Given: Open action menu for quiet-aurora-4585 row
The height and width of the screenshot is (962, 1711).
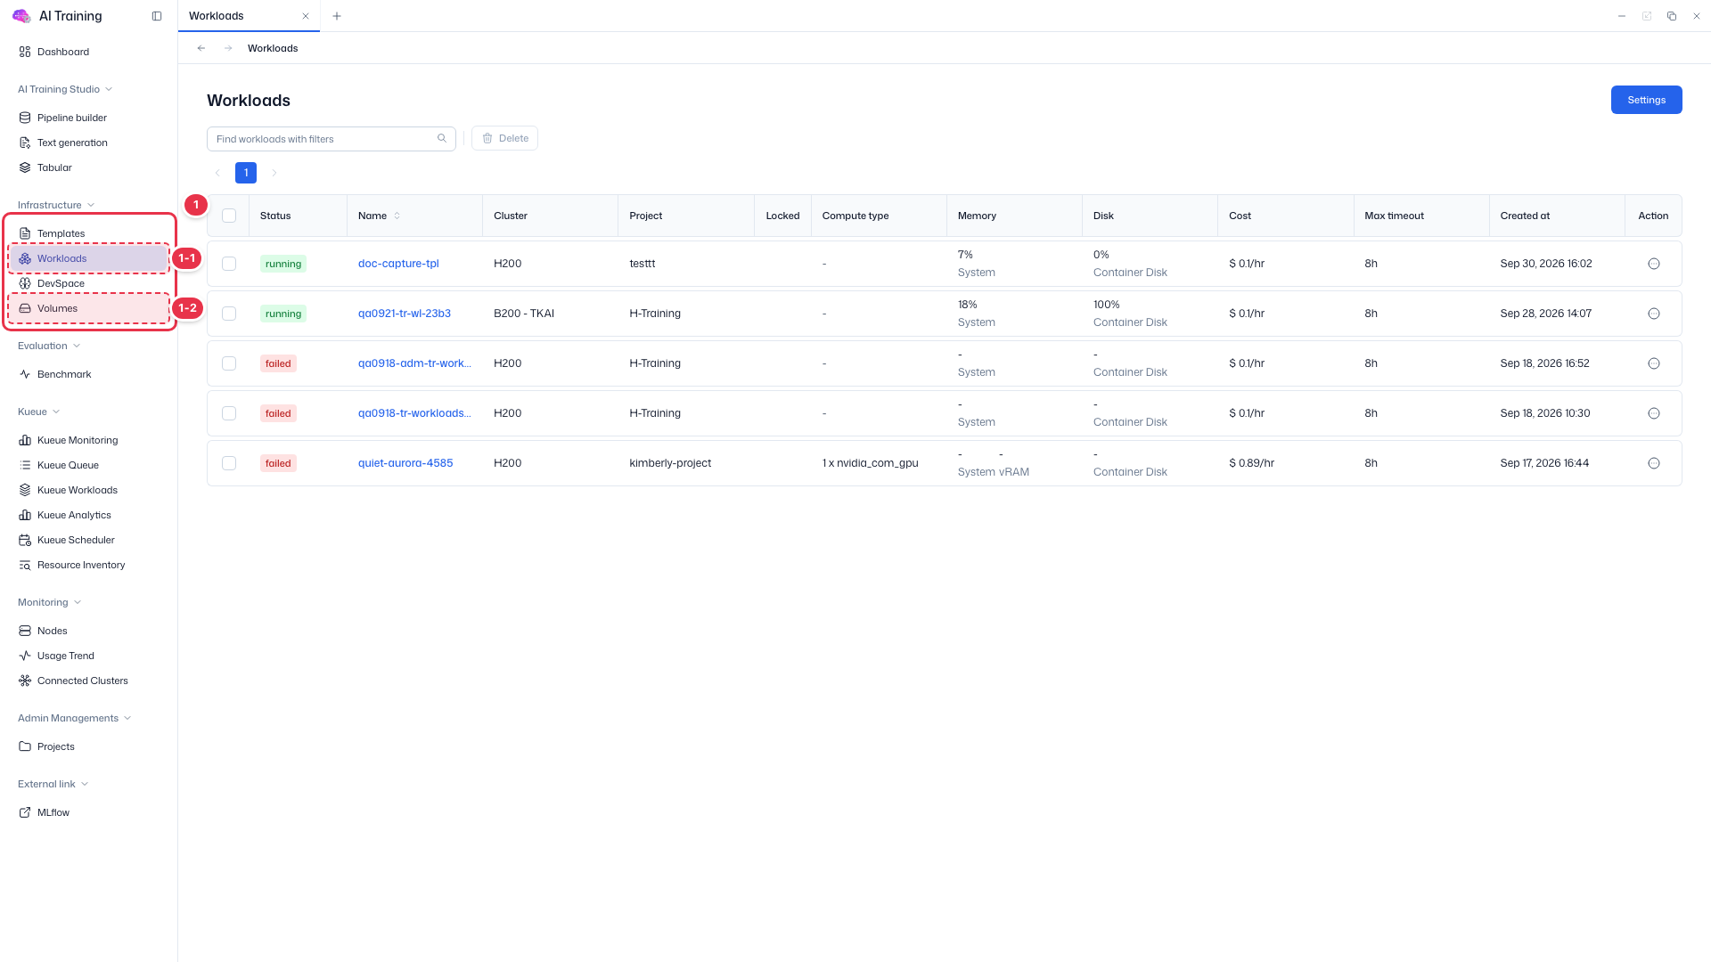Looking at the screenshot, I should click(x=1654, y=463).
